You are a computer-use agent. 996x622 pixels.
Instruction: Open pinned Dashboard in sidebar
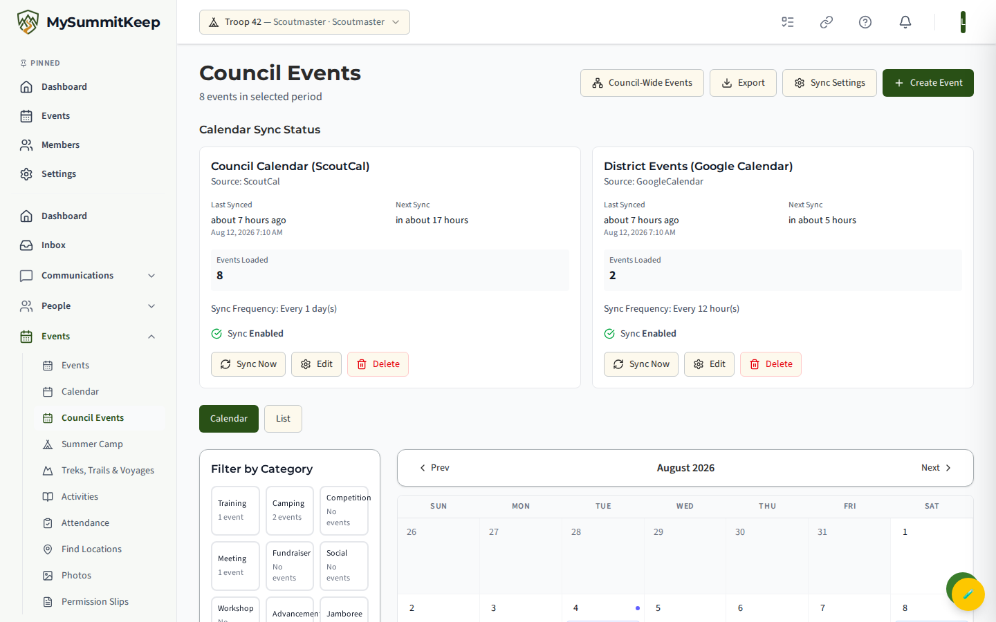[x=89, y=87]
